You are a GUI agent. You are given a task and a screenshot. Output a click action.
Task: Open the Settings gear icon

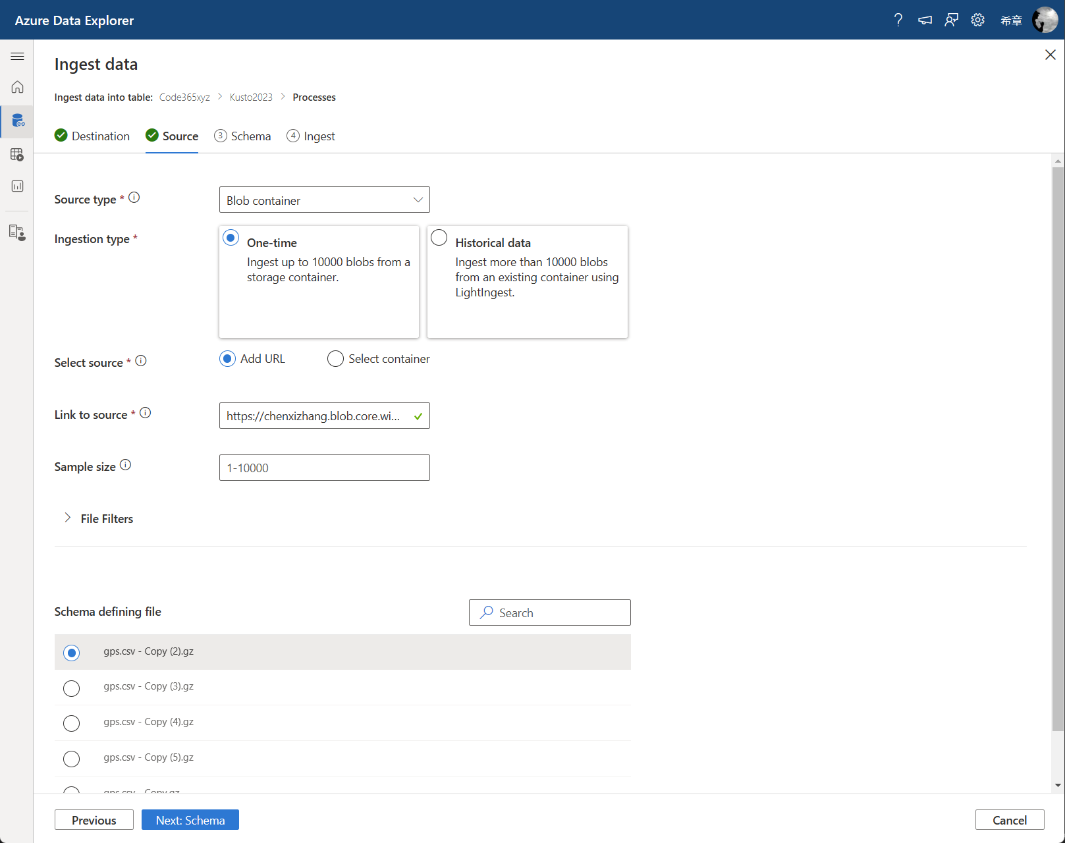(978, 20)
